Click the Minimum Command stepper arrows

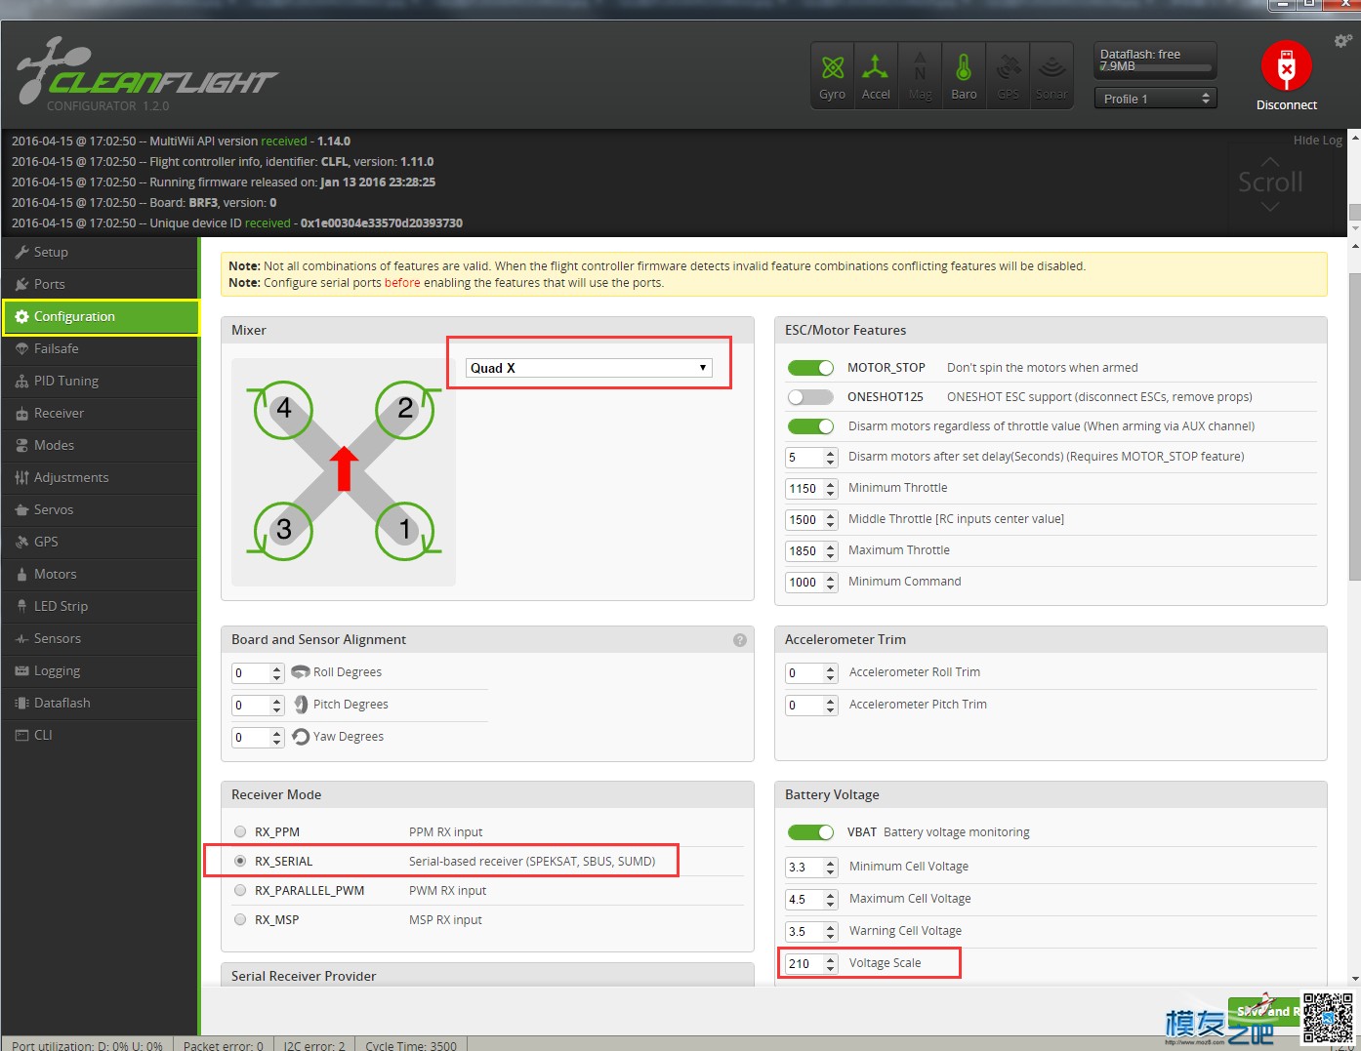[x=831, y=582]
